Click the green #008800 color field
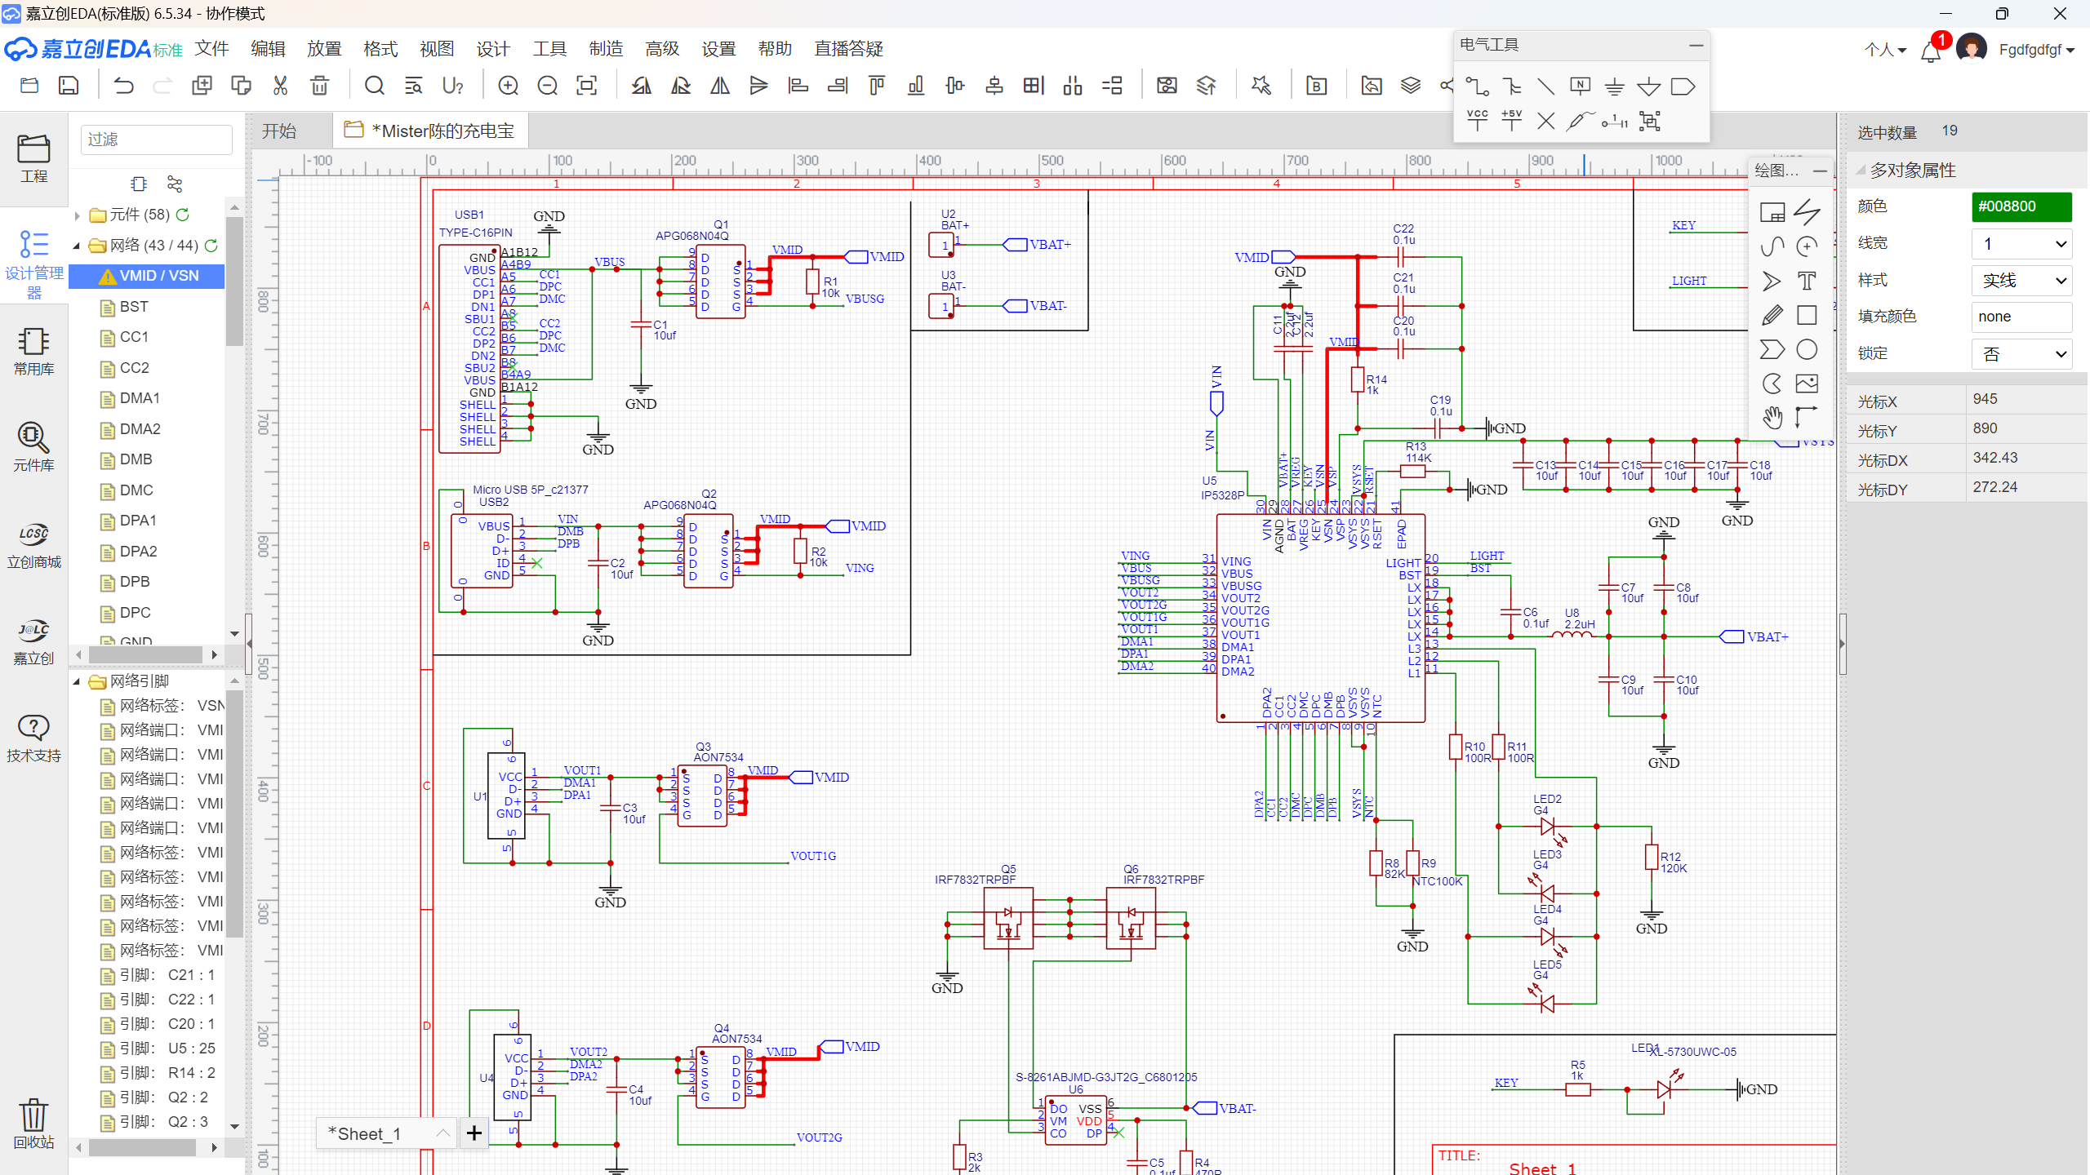 2021,206
